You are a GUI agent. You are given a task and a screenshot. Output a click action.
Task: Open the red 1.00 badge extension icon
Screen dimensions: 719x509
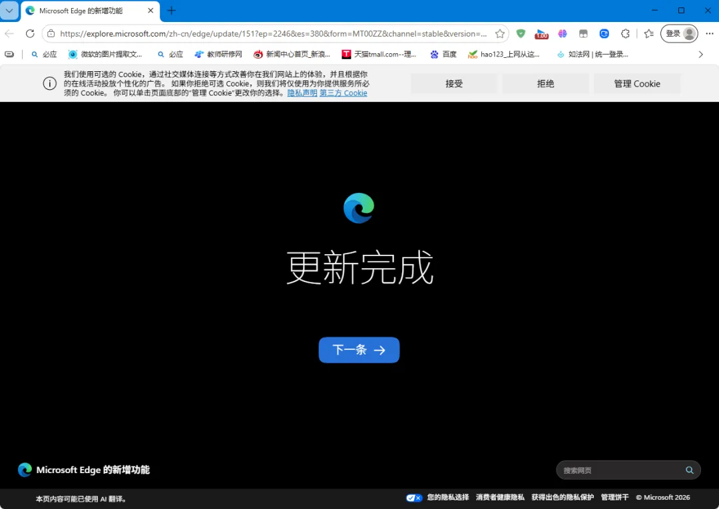coord(541,34)
